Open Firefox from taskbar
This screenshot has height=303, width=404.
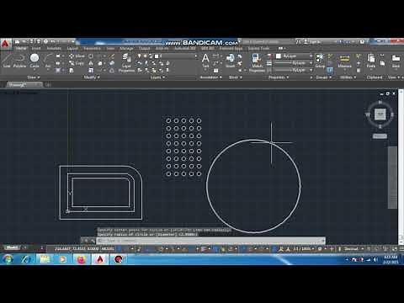82,259
